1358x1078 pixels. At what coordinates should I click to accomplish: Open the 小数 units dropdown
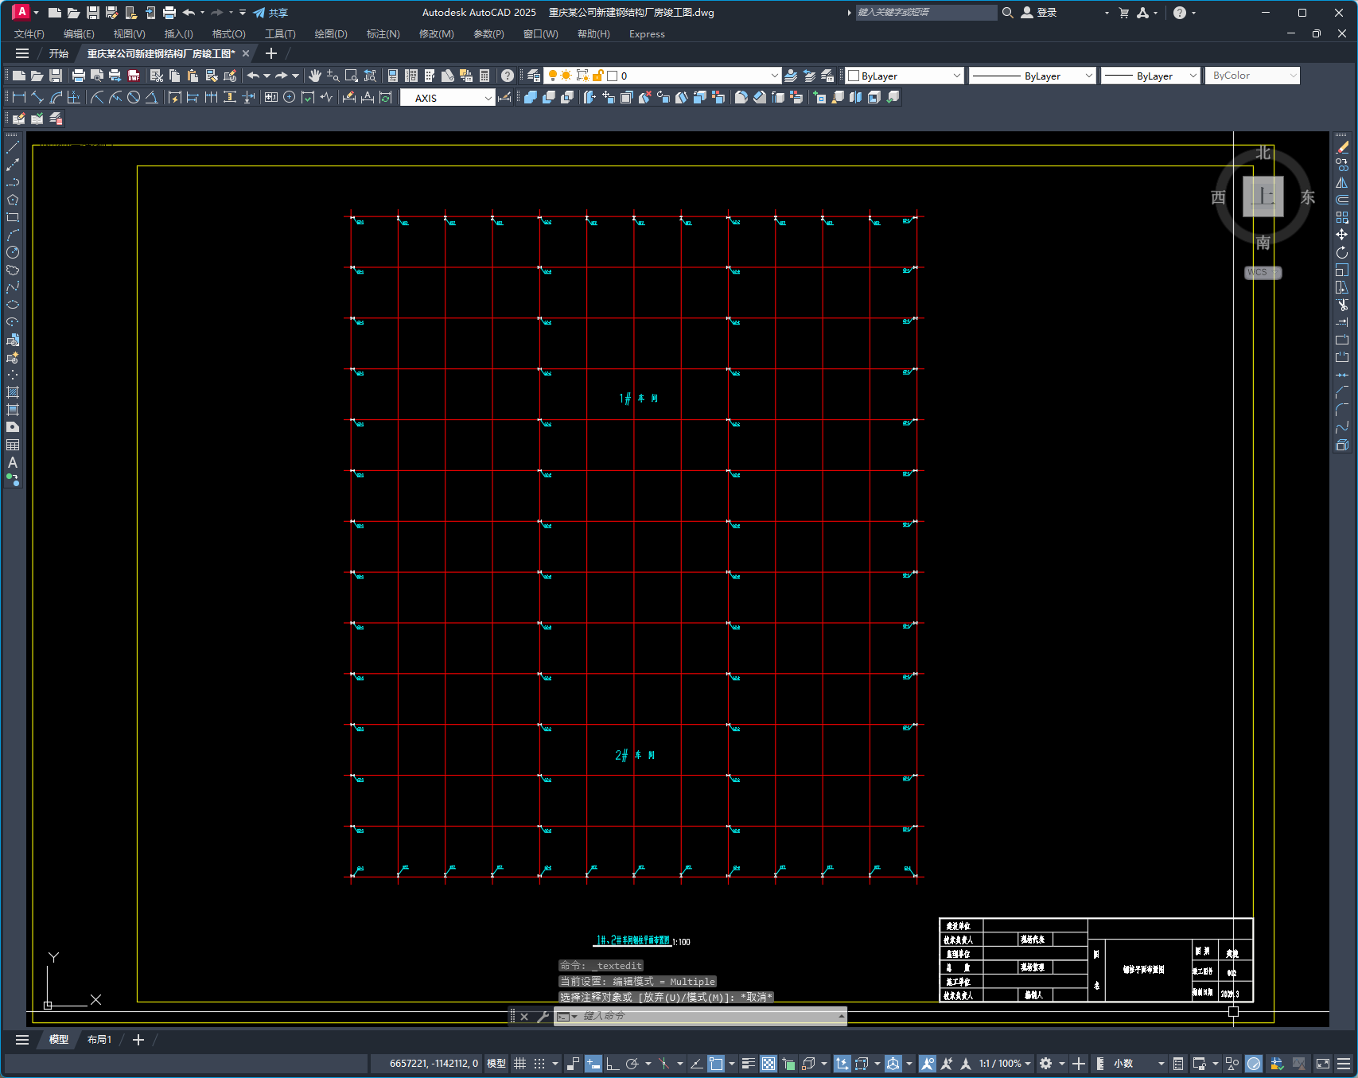(1138, 1064)
